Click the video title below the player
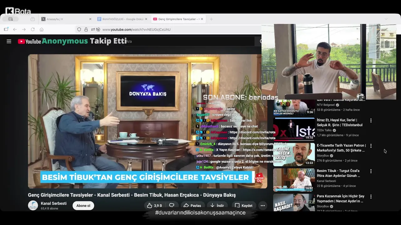Viewport: 401px width, 225px height. (132, 195)
